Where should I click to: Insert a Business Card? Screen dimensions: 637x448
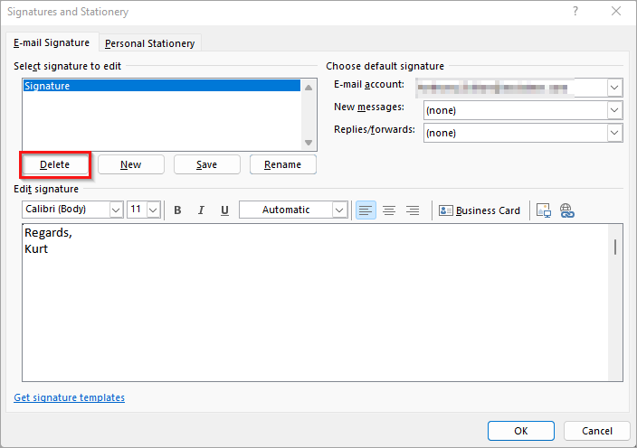coord(480,210)
